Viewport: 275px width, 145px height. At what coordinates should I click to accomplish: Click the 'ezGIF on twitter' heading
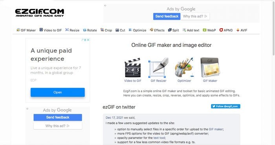point(119,107)
